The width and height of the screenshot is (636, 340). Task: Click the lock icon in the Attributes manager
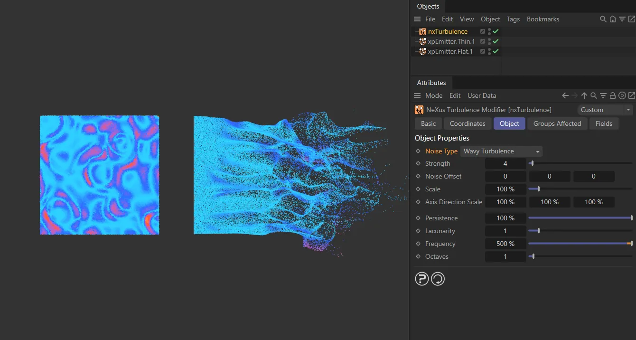pyautogui.click(x=613, y=95)
